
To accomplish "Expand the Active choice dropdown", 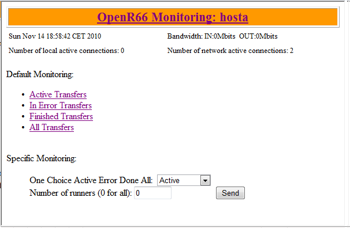I will coord(184,180).
